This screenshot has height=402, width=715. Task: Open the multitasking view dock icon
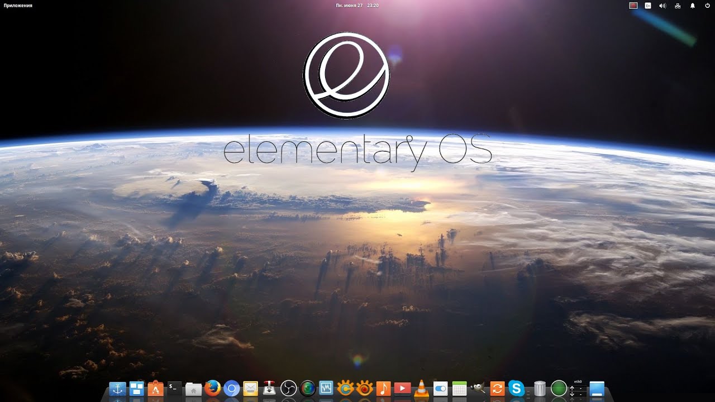pos(136,389)
